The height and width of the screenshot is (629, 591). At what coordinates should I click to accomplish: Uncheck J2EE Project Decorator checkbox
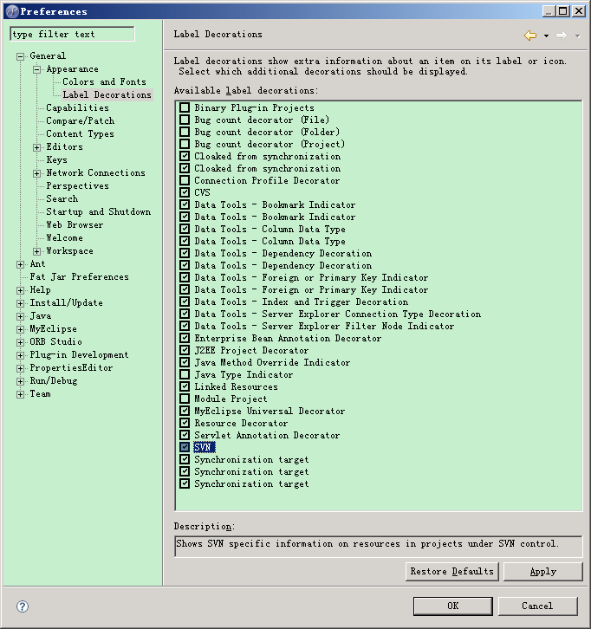[x=185, y=350]
